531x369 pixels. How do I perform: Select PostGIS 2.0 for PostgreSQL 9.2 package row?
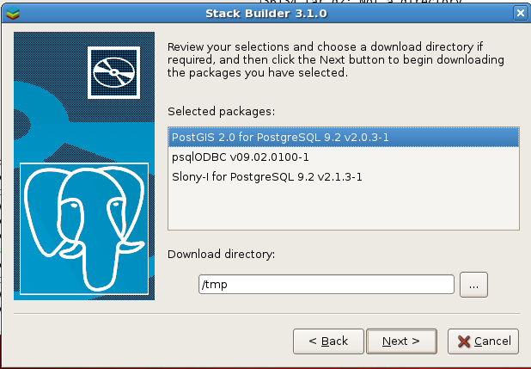pyautogui.click(x=344, y=138)
